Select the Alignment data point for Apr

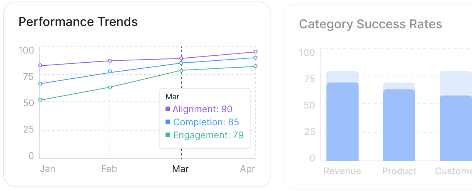pyautogui.click(x=256, y=52)
